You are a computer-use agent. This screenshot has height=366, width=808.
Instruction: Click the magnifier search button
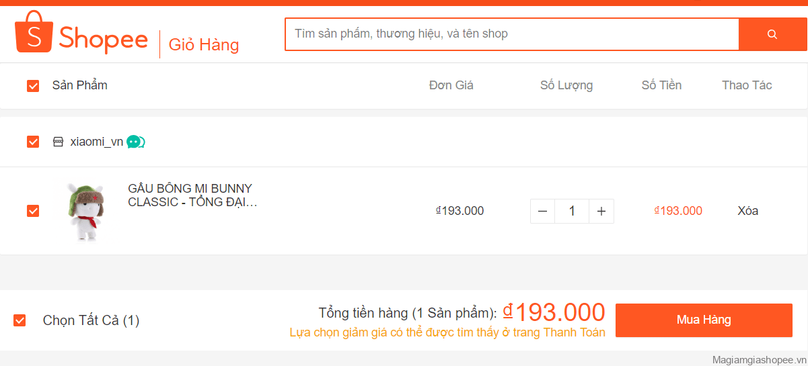pos(772,34)
